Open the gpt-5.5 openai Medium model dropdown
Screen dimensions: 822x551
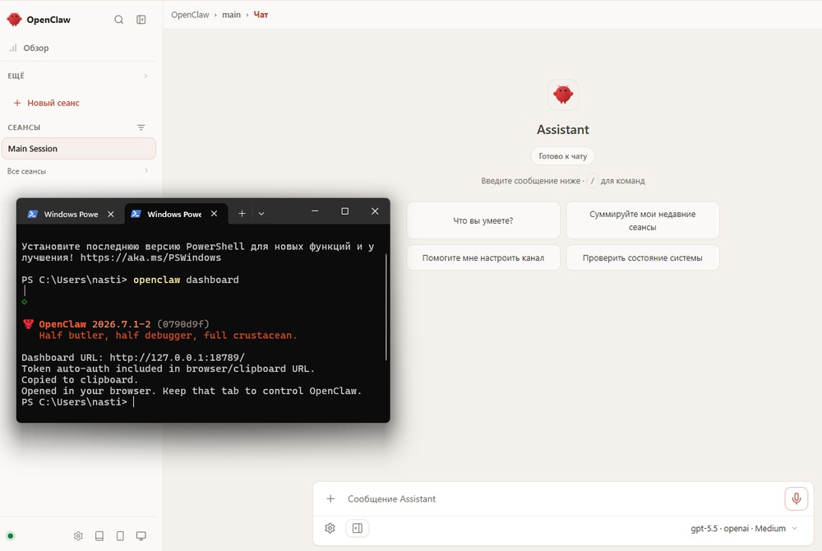(x=744, y=528)
